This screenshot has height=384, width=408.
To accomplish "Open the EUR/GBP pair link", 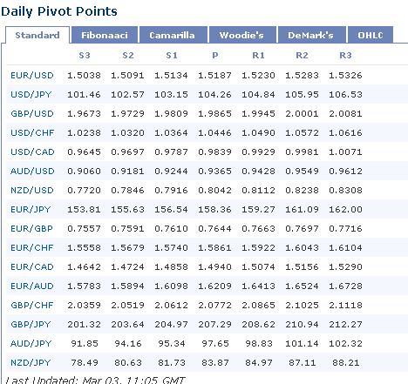I will coord(31,229).
